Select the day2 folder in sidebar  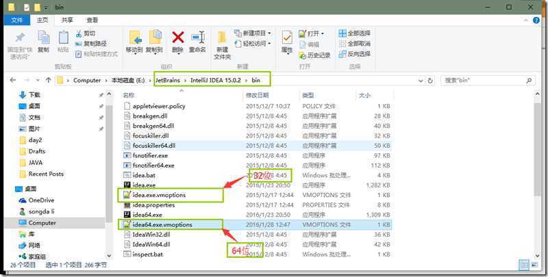pos(35,140)
